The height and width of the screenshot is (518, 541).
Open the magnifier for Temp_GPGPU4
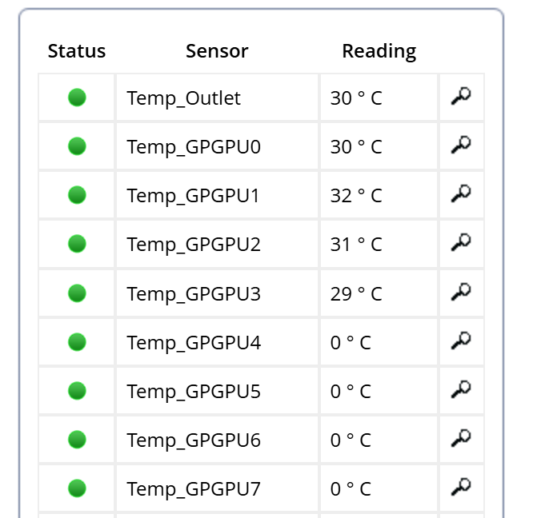pyautogui.click(x=461, y=341)
